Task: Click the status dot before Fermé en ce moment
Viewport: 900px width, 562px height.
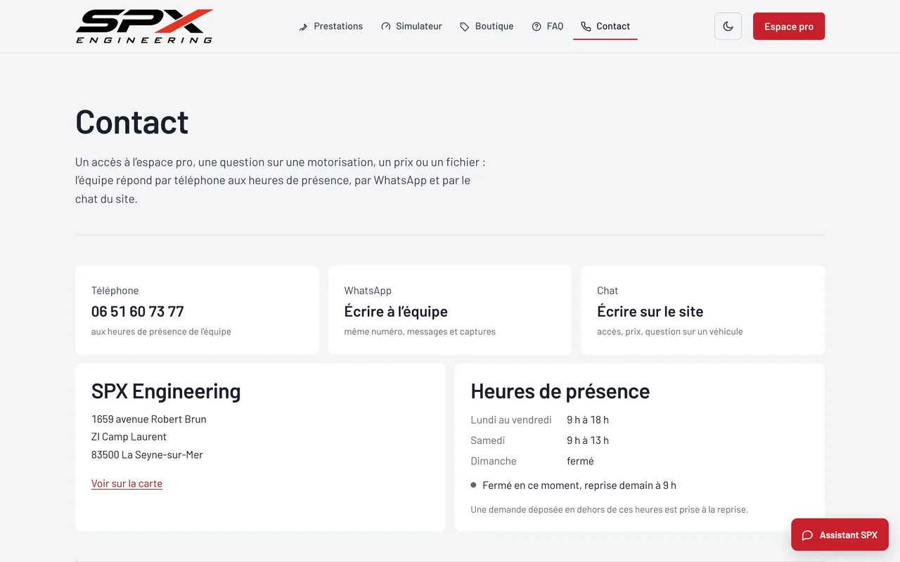Action: click(474, 485)
